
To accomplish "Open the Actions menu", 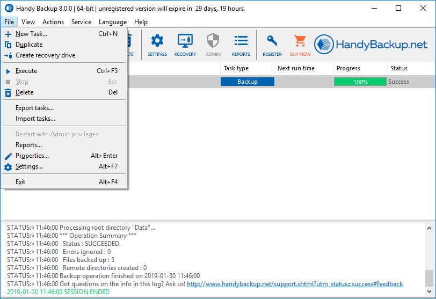I will (x=53, y=22).
